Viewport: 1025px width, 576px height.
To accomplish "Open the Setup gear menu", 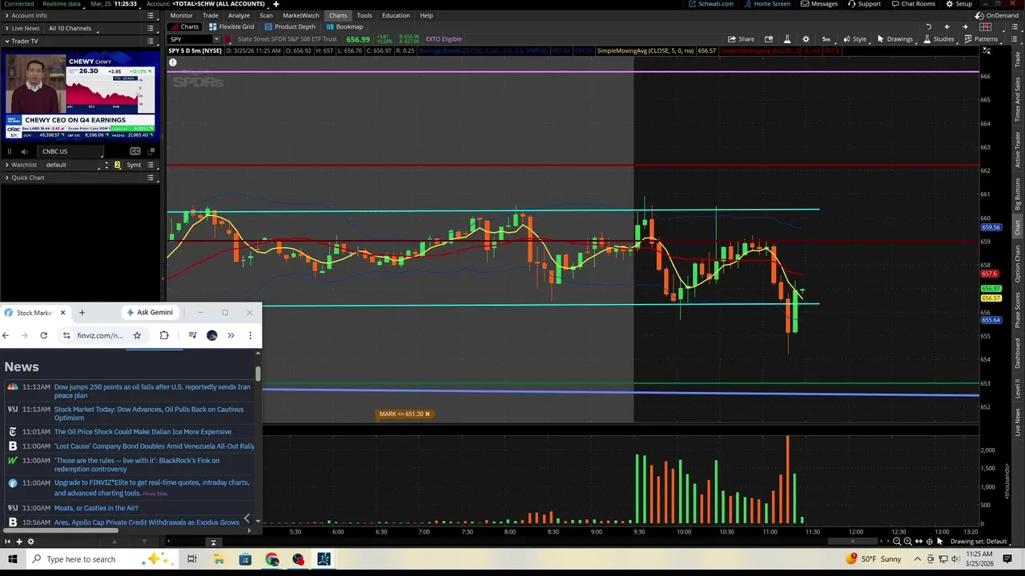I will tap(959, 4).
